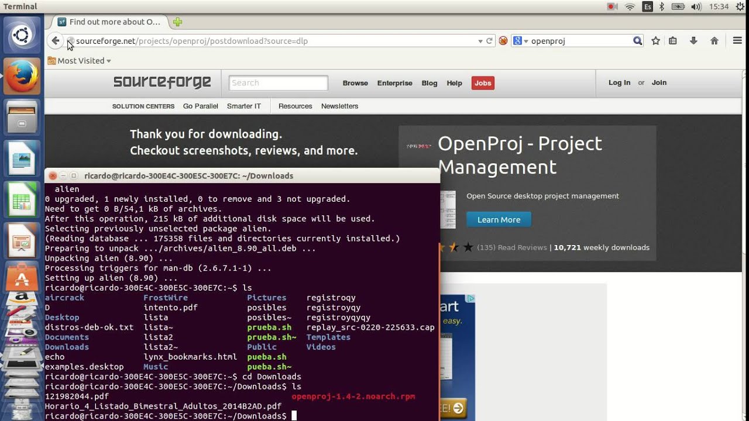This screenshot has width=749, height=421.
Task: Launch LibreOffice Writer from the dock
Action: pyautogui.click(x=22, y=158)
